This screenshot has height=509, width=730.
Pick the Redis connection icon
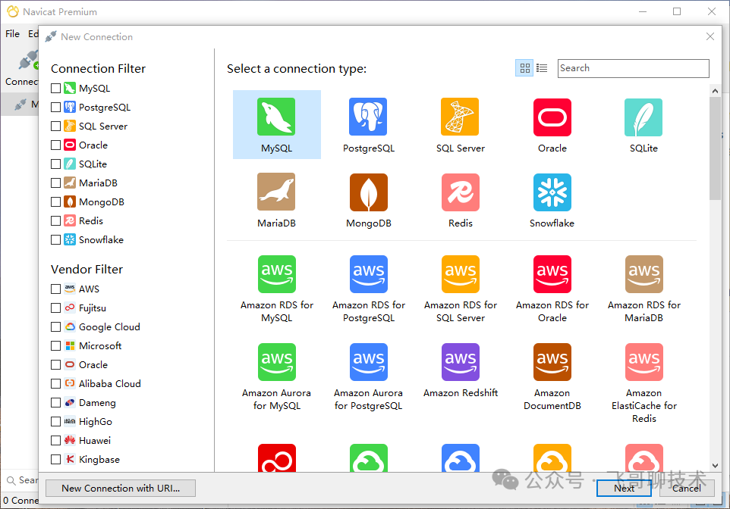point(461,192)
